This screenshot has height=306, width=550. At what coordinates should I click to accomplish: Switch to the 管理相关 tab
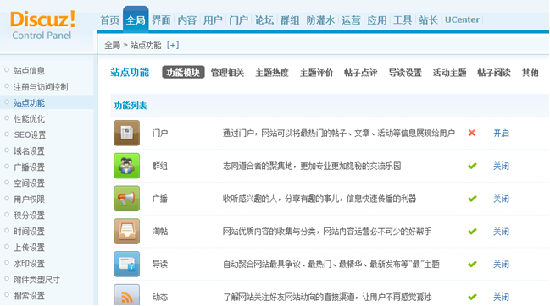coord(227,73)
